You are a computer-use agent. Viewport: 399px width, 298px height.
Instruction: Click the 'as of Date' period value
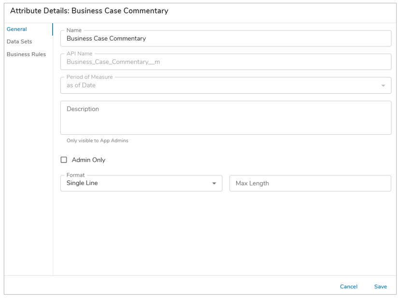(81, 85)
